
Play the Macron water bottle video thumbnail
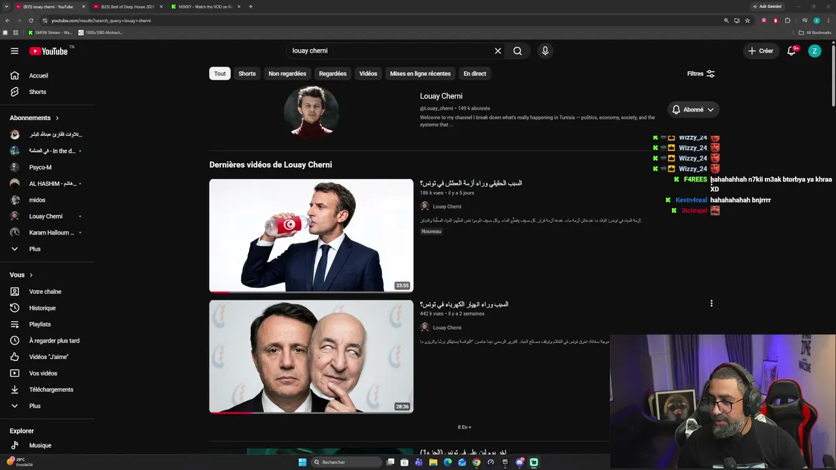click(311, 236)
